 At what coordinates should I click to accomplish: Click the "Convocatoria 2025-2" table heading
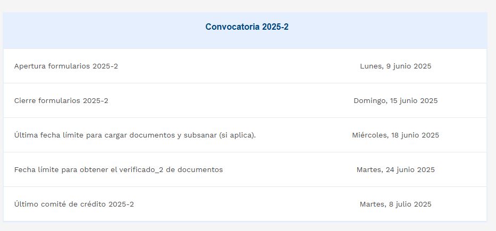(x=247, y=27)
